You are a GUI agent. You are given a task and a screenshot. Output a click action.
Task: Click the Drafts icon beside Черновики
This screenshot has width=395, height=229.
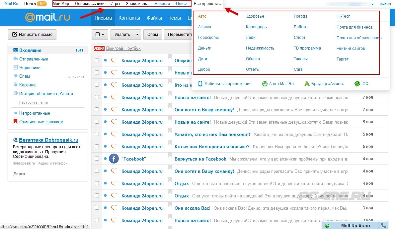15,67
